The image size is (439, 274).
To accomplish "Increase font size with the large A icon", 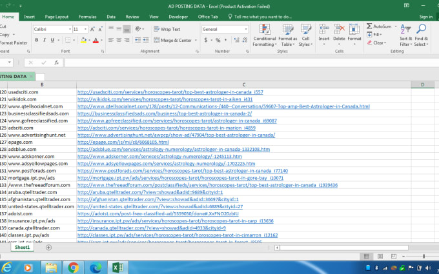I will [x=92, y=29].
